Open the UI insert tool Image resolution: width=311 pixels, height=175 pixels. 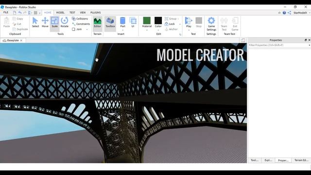tap(133, 22)
